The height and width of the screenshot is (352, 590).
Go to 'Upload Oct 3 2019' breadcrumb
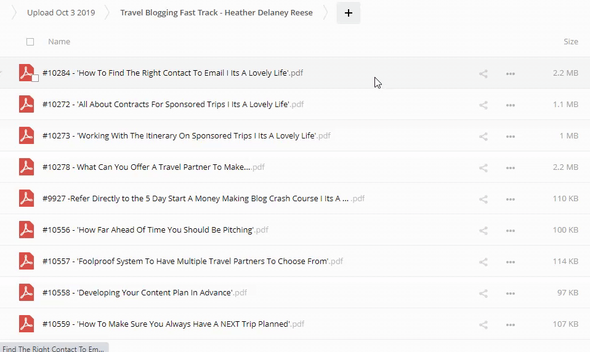coord(61,13)
